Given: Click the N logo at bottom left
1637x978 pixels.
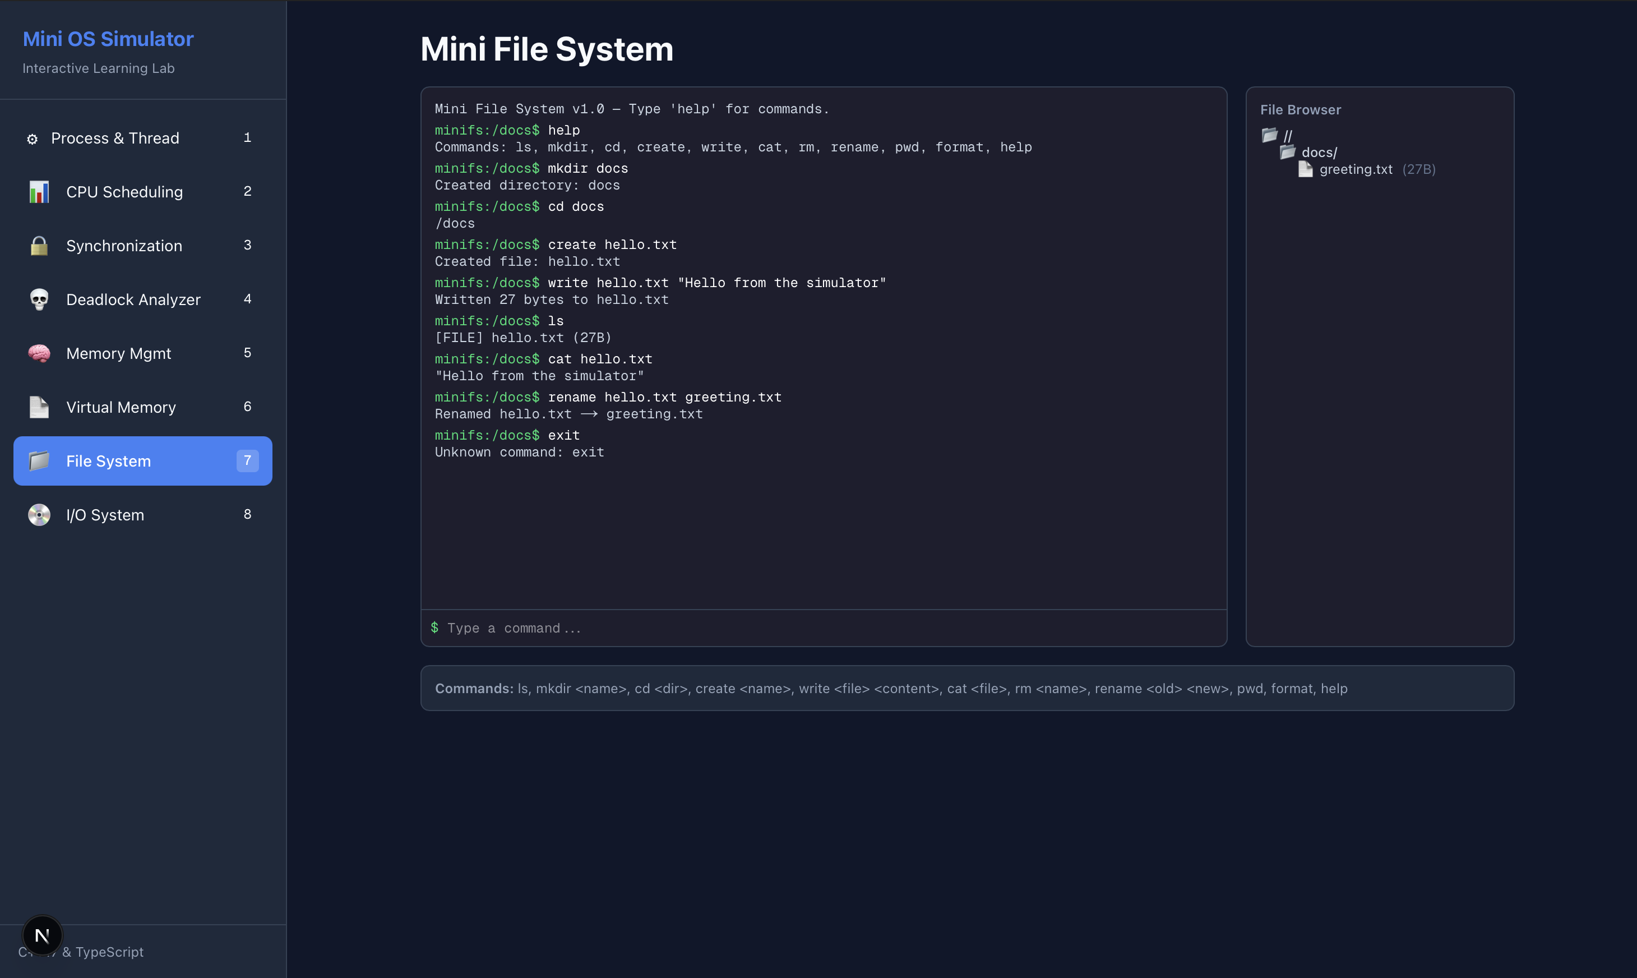Looking at the screenshot, I should (42, 934).
